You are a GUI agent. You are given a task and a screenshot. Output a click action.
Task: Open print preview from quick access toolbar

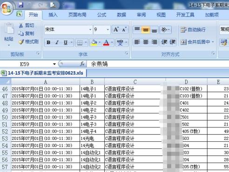coord(53,5)
